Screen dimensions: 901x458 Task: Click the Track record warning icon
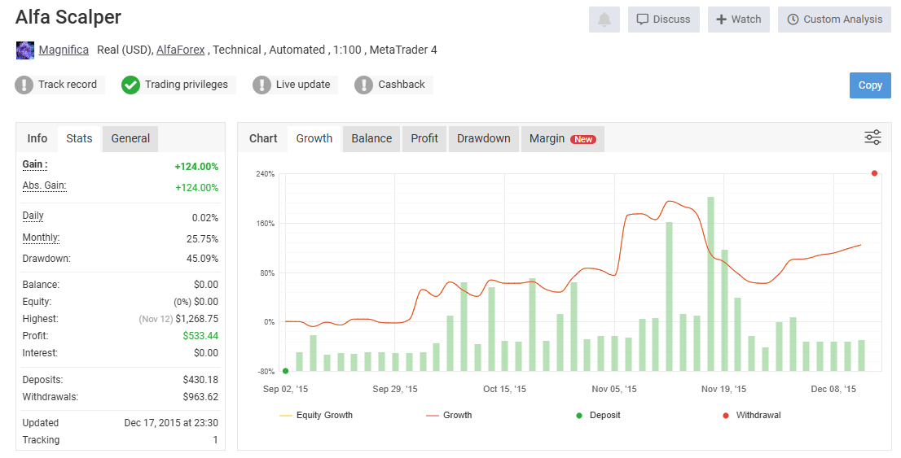pos(24,85)
